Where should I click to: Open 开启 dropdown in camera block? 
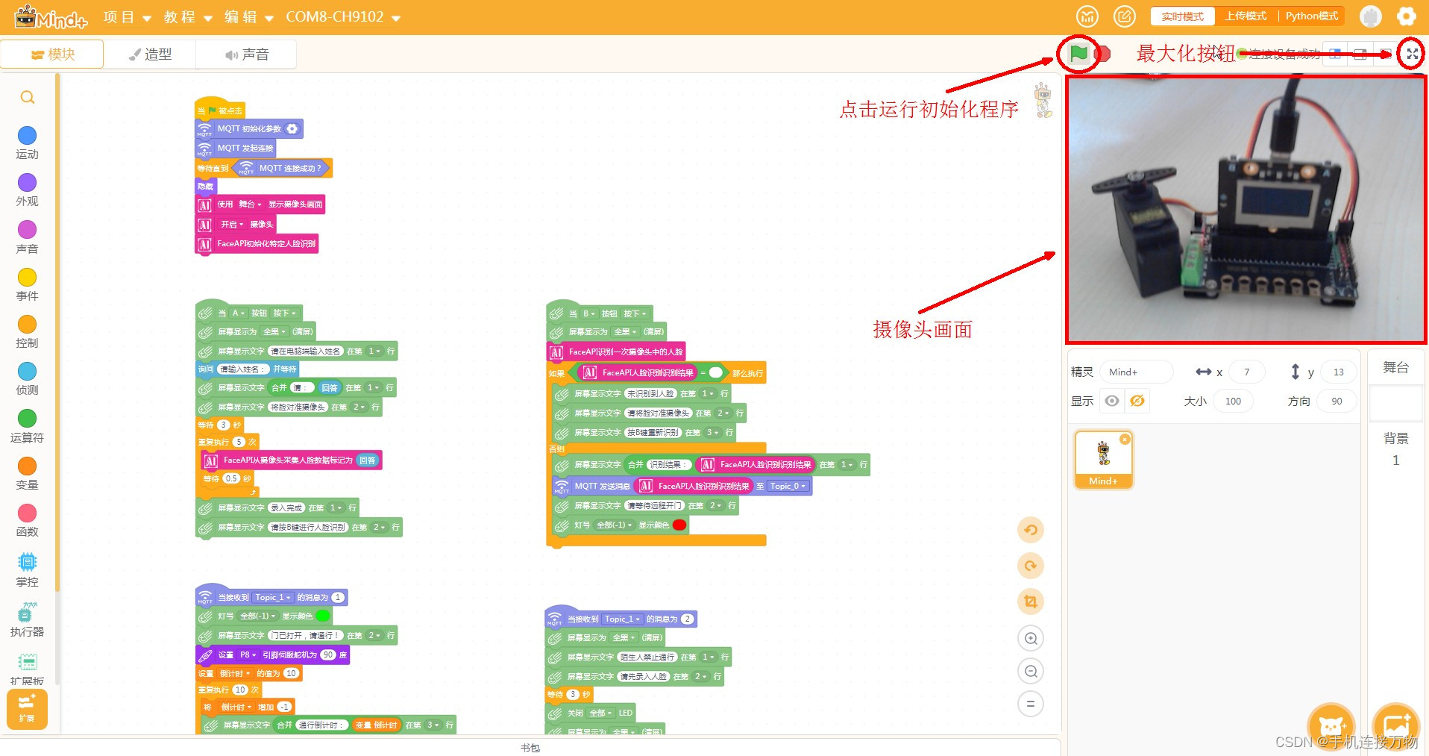[233, 225]
